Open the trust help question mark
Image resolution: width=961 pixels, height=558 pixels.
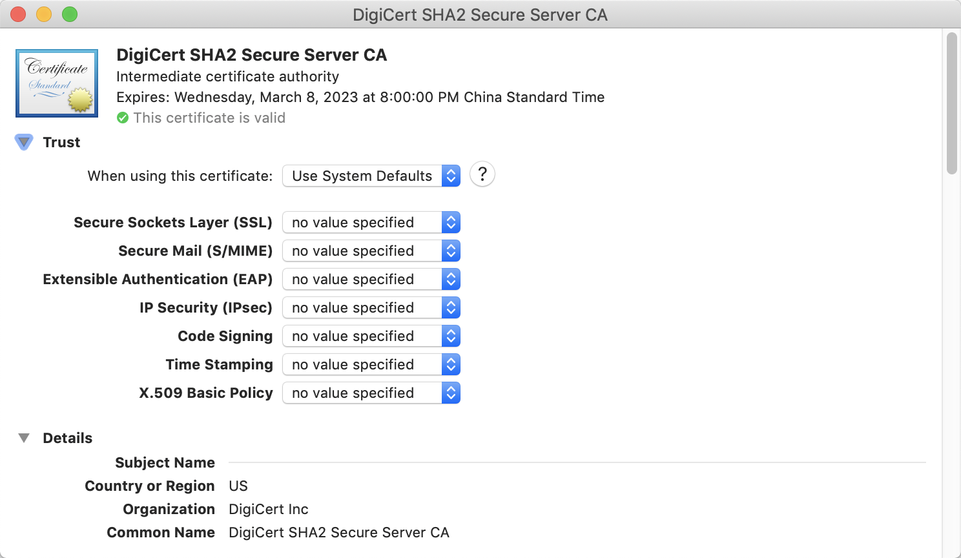[482, 174]
